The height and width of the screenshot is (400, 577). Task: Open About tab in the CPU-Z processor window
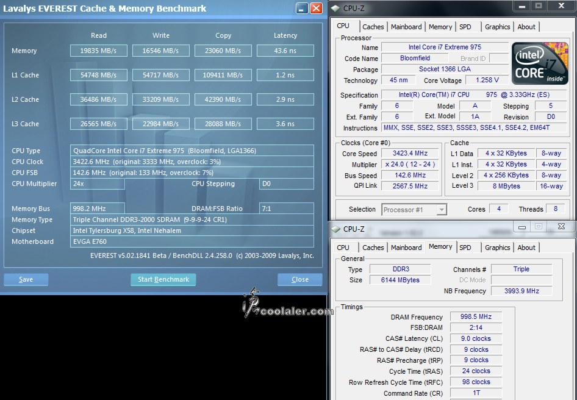tap(526, 26)
